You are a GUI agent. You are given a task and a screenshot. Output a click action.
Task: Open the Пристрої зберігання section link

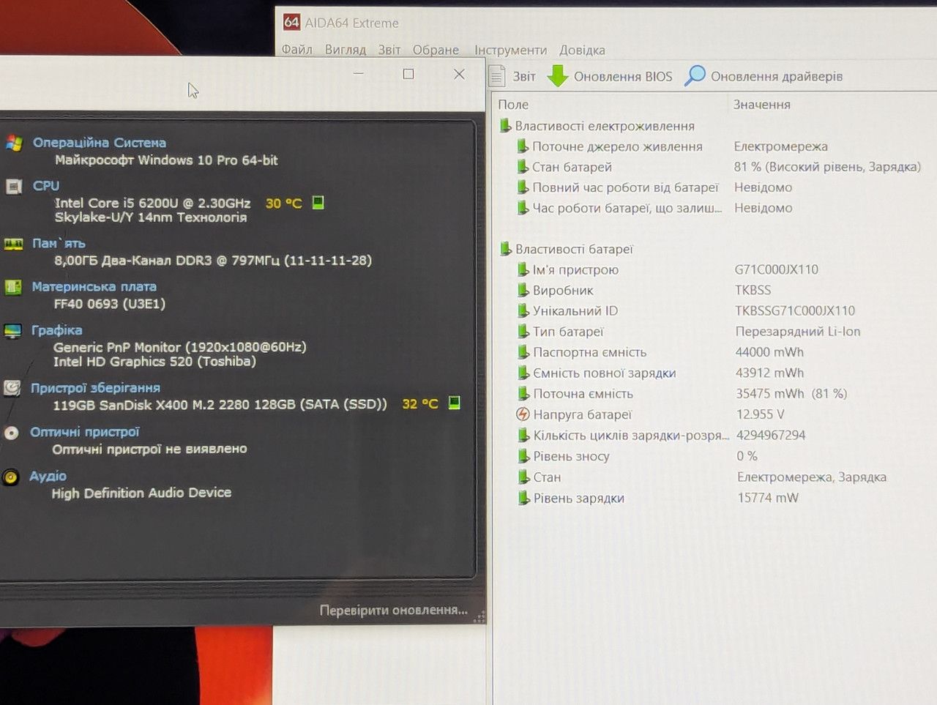[x=95, y=388]
